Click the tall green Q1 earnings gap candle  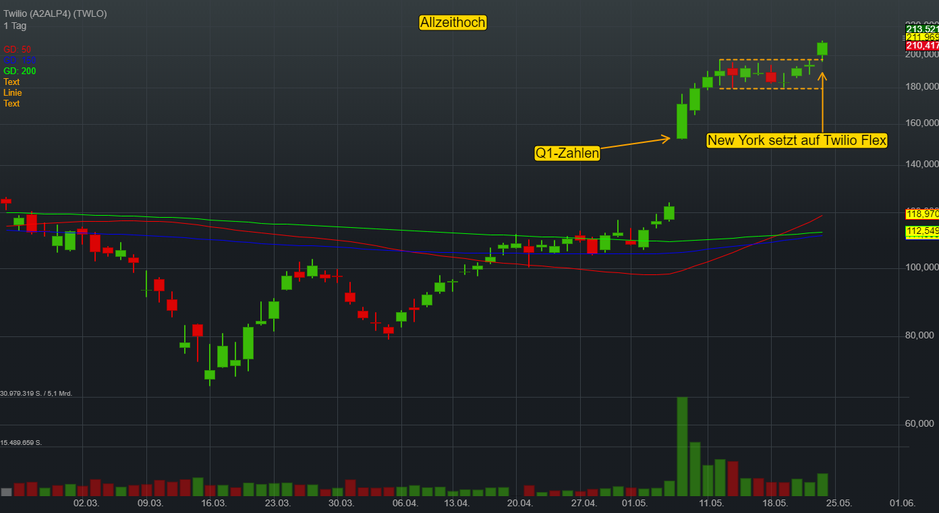coord(682,121)
